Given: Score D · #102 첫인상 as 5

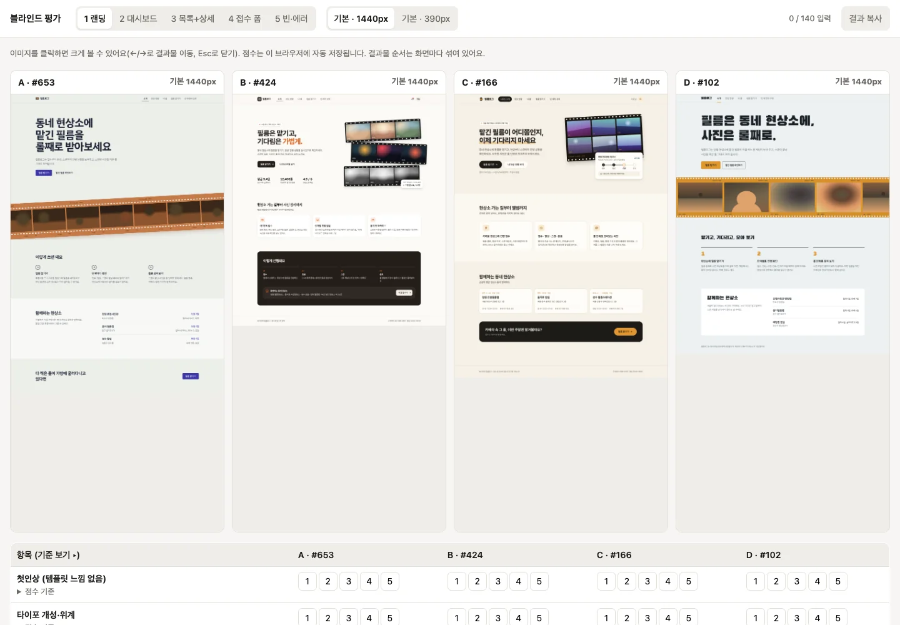Looking at the screenshot, I should (x=838, y=581).
